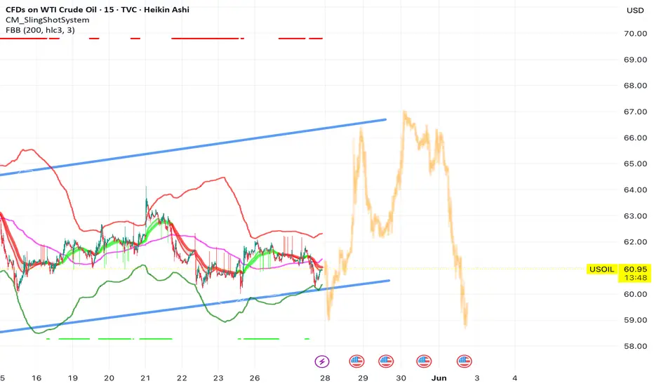Click the 28 date label

click(325, 378)
